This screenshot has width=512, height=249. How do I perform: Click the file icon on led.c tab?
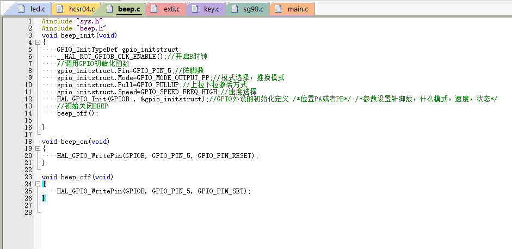pos(21,9)
